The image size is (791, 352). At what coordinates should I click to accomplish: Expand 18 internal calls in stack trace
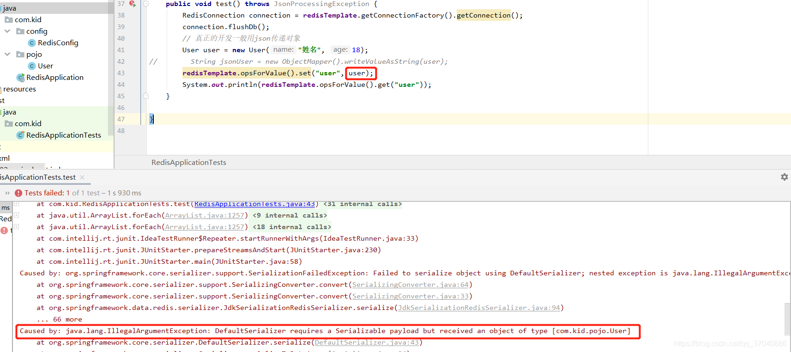[x=292, y=227]
